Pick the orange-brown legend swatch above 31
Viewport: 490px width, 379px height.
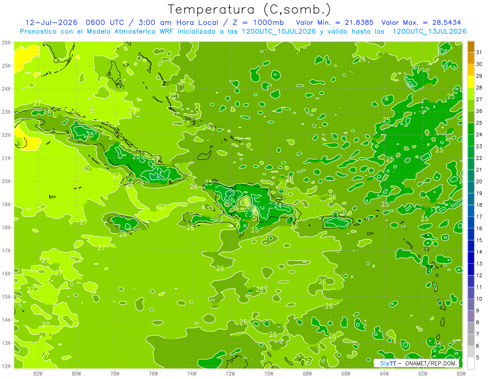pyautogui.click(x=471, y=46)
